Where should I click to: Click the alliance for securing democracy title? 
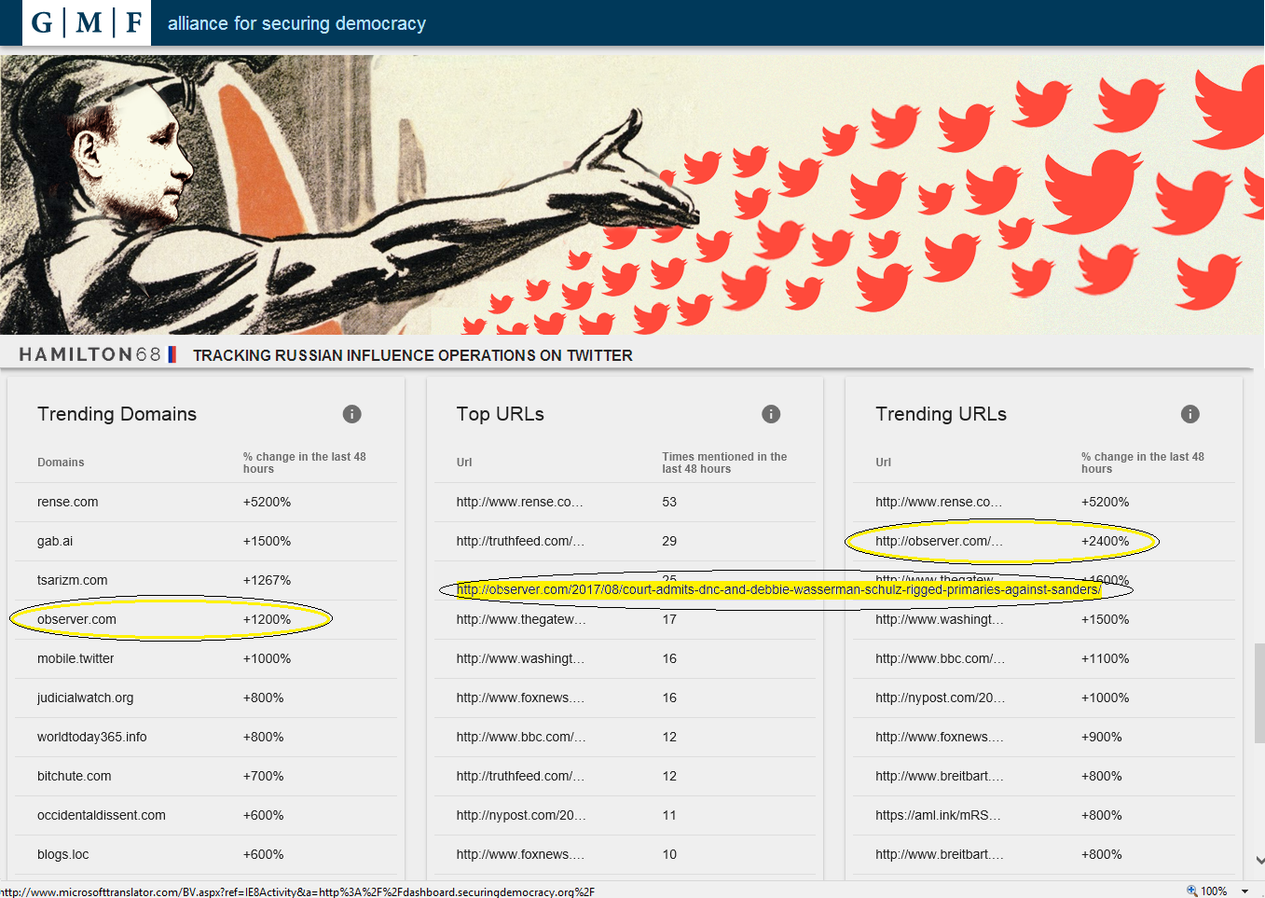(296, 23)
